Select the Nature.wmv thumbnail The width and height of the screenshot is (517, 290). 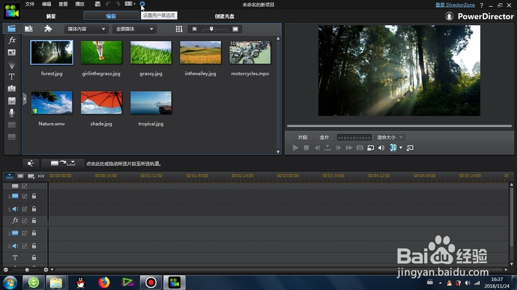[x=52, y=103]
